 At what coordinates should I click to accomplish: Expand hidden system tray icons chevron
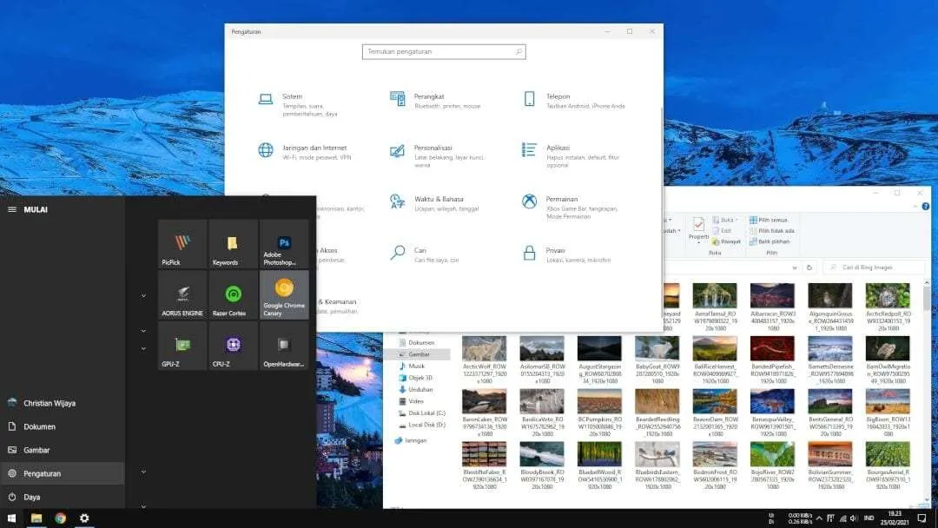(819, 518)
